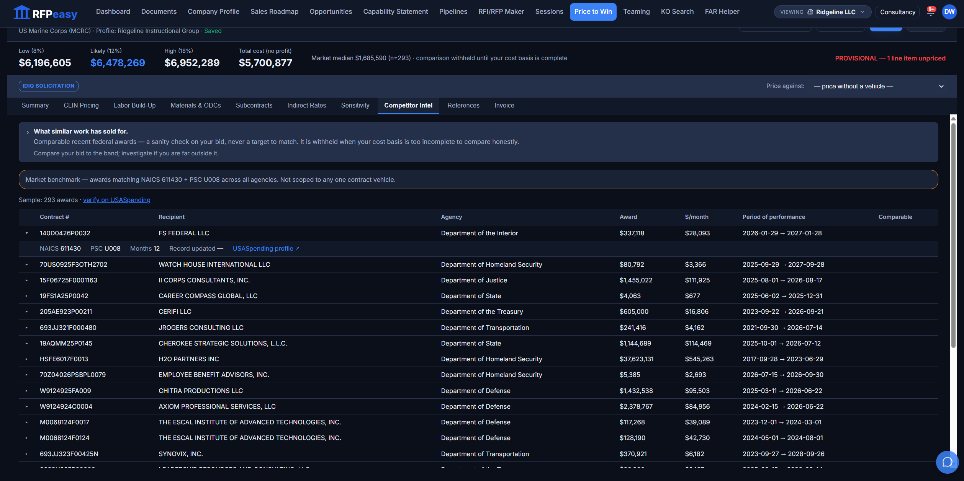Click the external link arrow on USASpending profile
Image resolution: width=964 pixels, height=481 pixels.
click(297, 249)
